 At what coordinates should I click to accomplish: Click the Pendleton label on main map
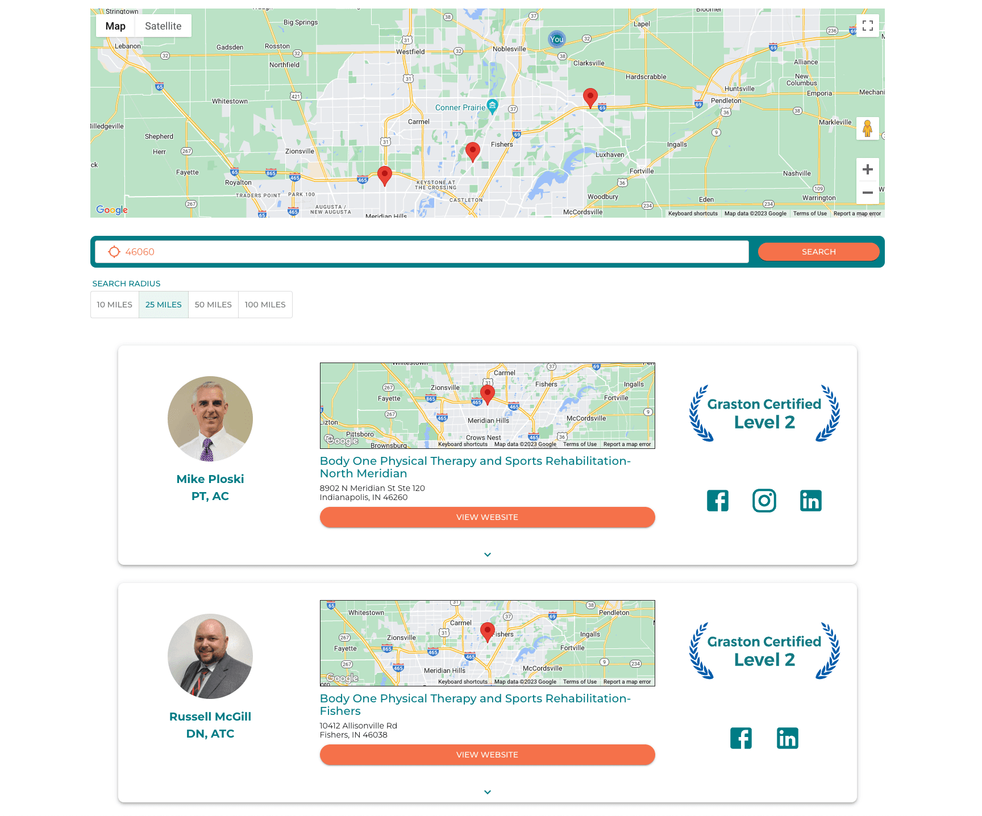coord(726,101)
